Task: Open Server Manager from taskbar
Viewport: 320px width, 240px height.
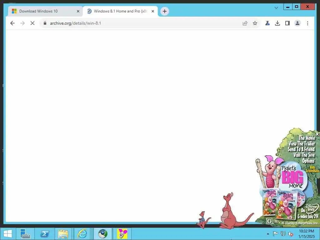Action: pyautogui.click(x=25, y=234)
